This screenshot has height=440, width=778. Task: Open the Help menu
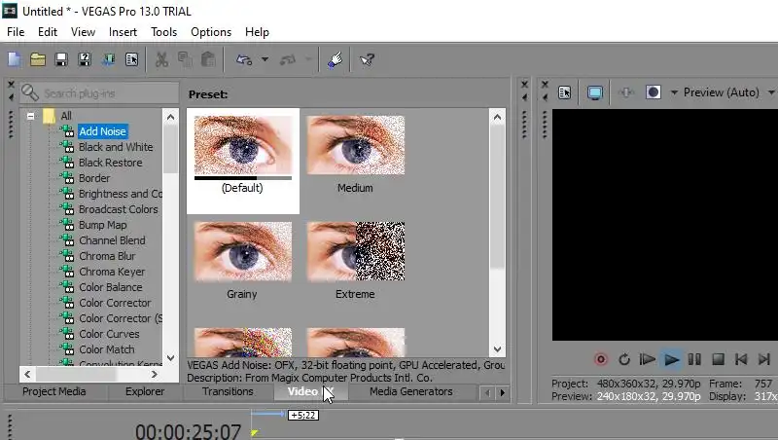pyautogui.click(x=257, y=32)
